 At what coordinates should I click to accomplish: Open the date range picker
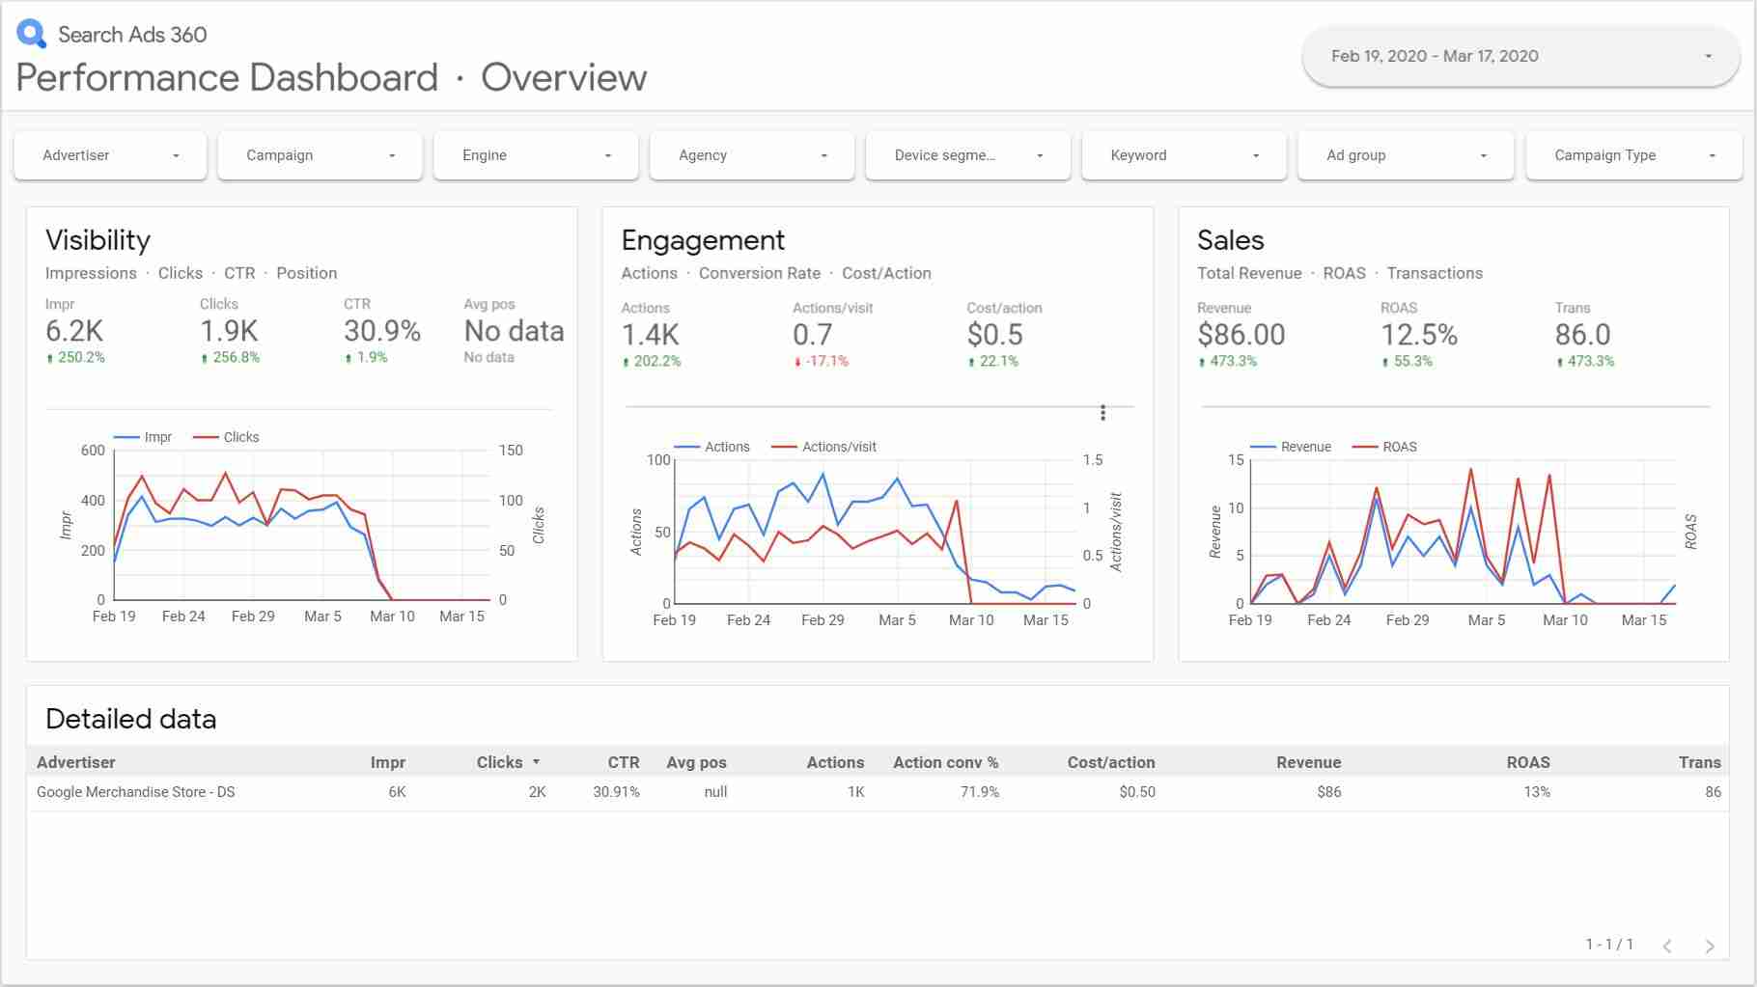pyautogui.click(x=1520, y=56)
